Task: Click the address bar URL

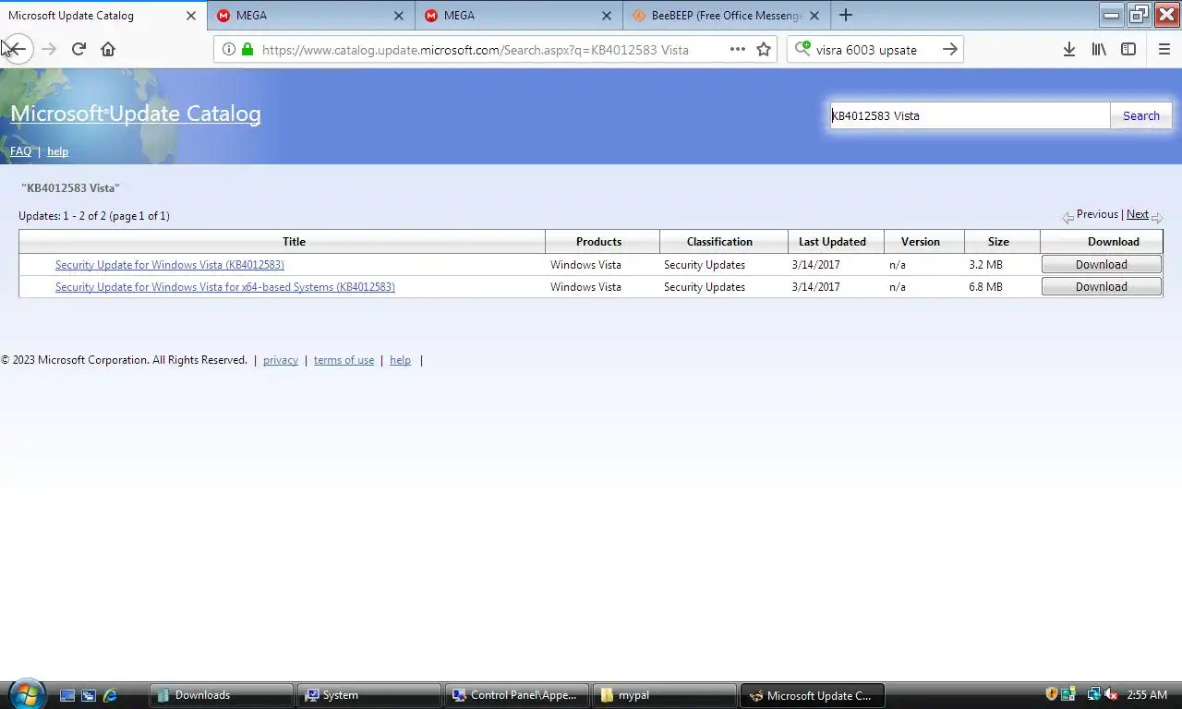Action: (475, 50)
